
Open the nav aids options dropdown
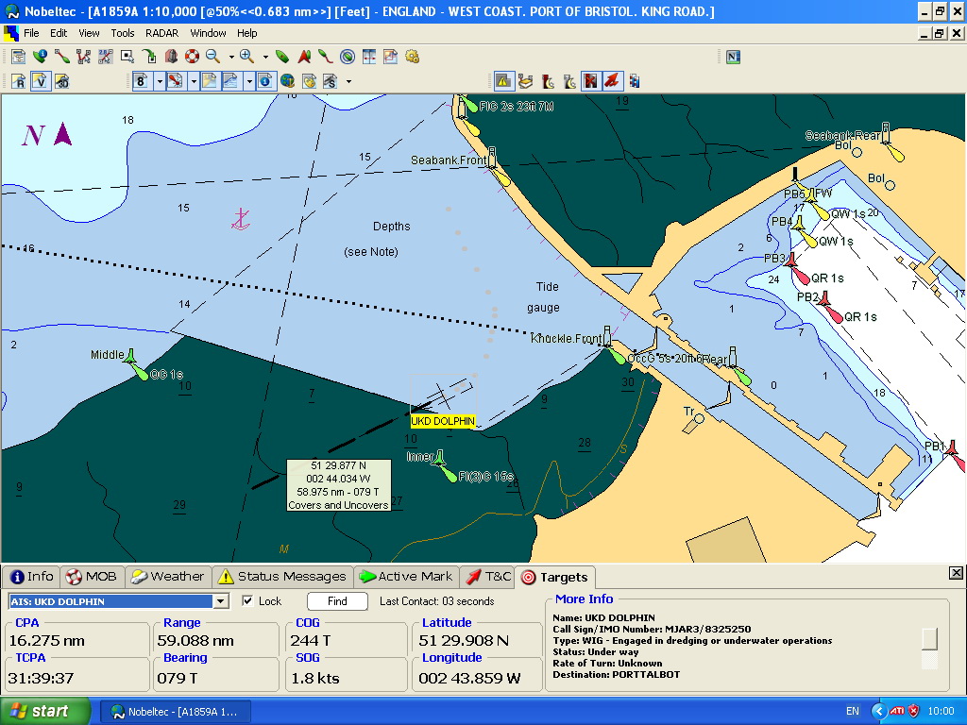(x=194, y=81)
